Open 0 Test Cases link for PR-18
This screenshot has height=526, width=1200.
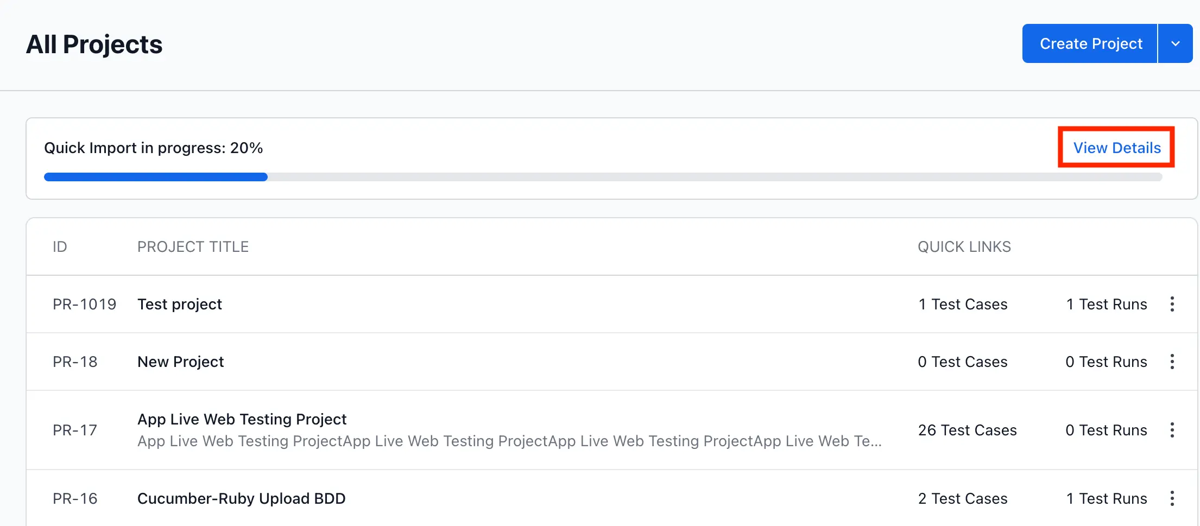coord(962,362)
